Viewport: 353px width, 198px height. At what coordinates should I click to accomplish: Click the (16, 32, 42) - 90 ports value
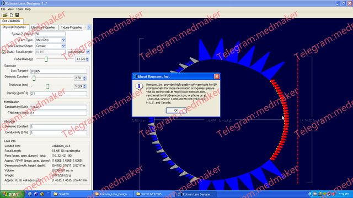click(62, 156)
